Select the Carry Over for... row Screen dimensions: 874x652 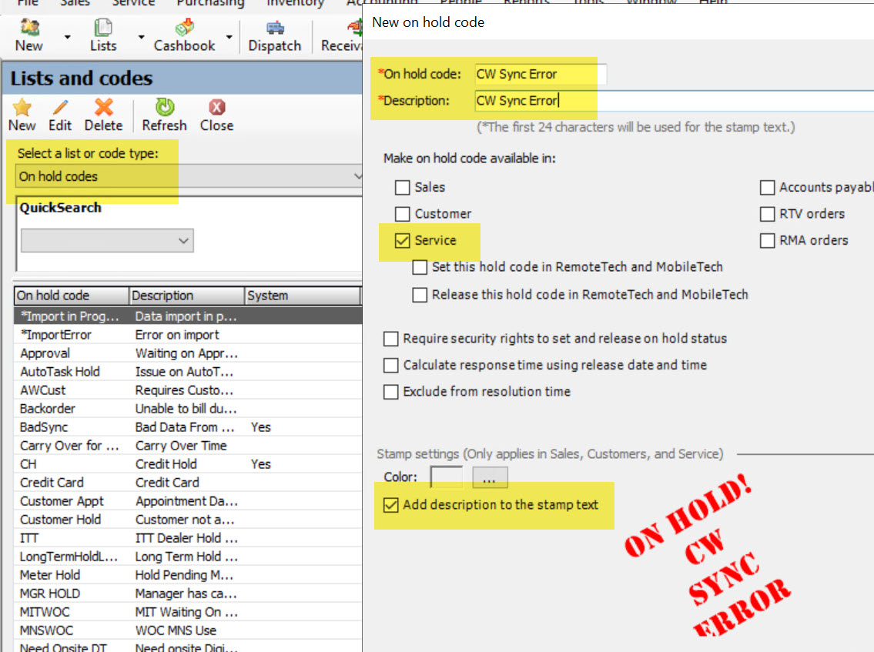tap(188, 446)
